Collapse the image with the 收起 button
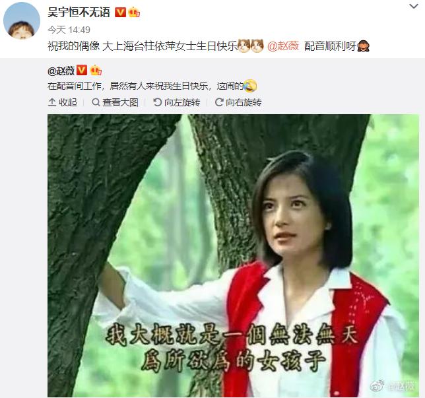 tap(62, 102)
